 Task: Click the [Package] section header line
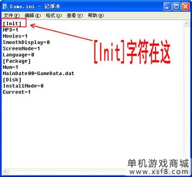[x=17, y=61]
